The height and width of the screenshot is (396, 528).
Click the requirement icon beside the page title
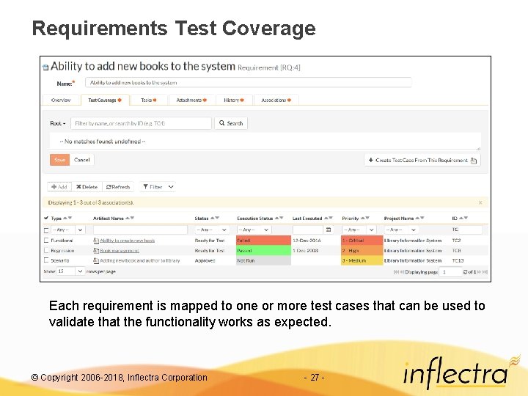45,67
